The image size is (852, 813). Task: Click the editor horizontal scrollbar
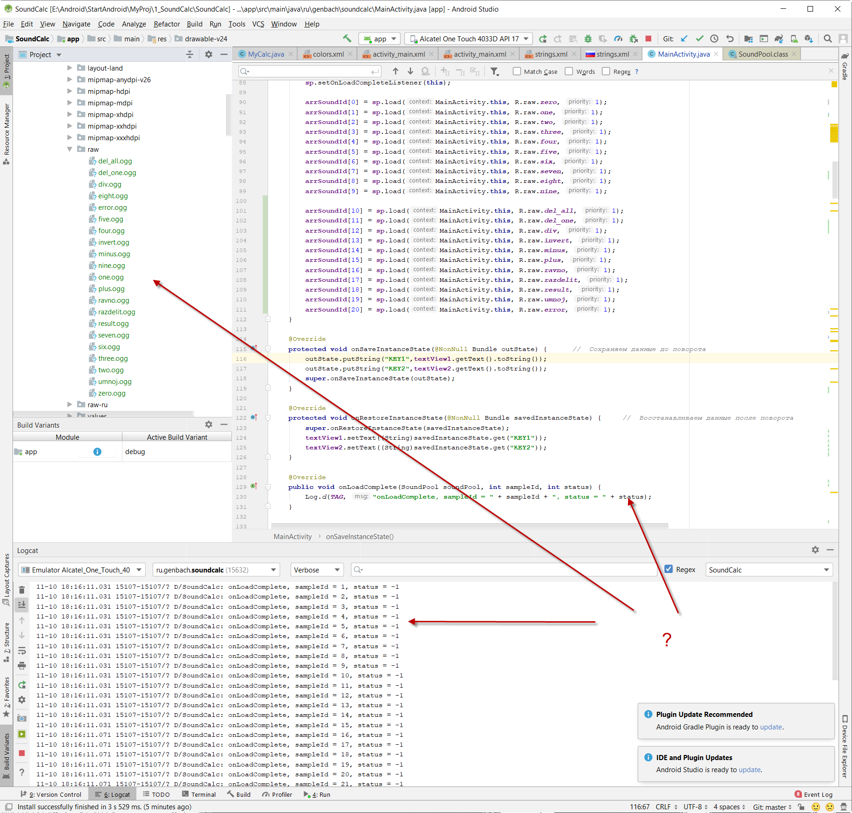pyautogui.click(x=469, y=526)
